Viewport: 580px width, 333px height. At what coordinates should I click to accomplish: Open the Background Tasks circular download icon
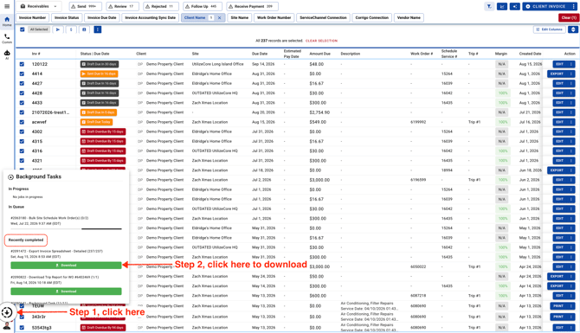7,312
